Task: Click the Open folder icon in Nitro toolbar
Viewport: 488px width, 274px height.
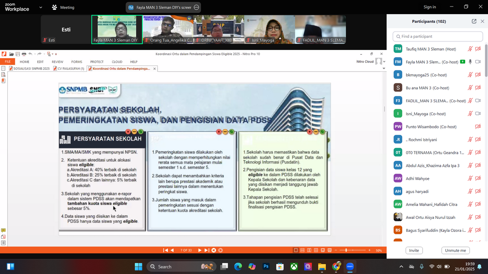Action: coord(11,54)
